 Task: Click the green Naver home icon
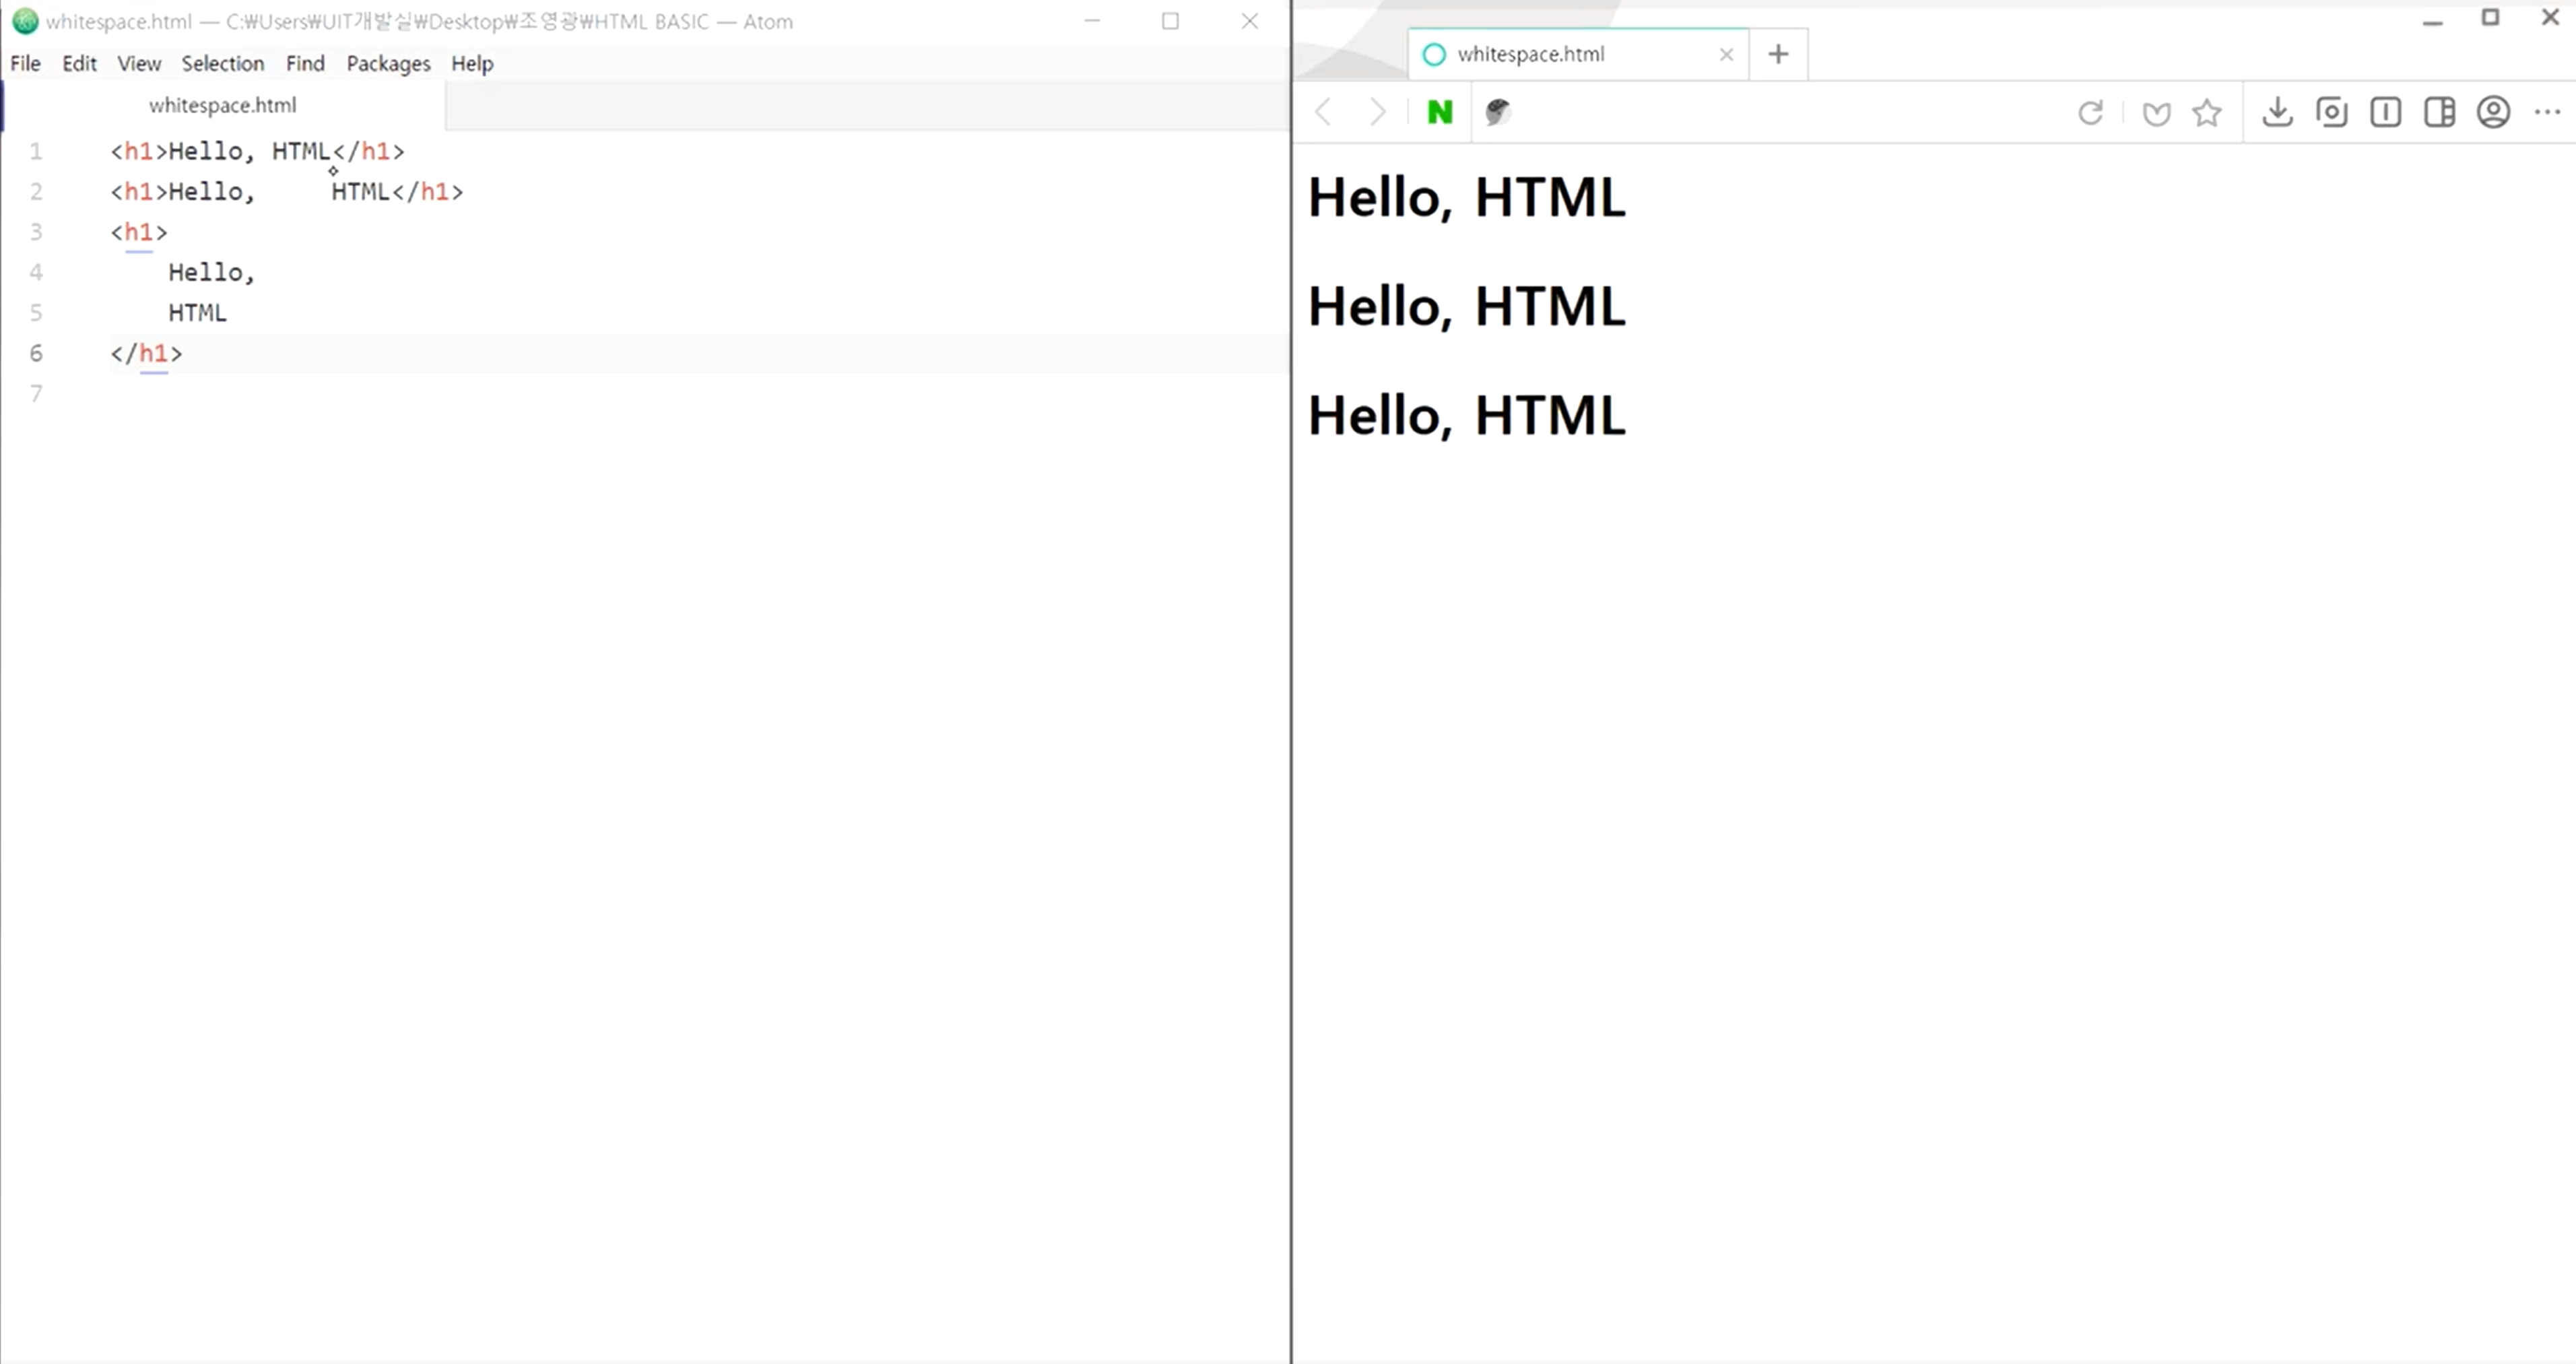[x=1439, y=112]
